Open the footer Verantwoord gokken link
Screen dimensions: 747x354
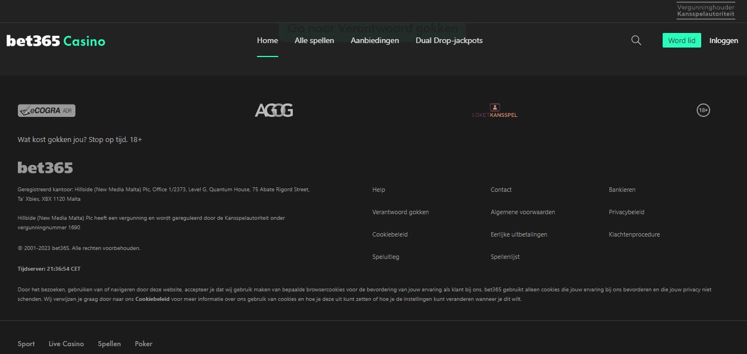(x=401, y=212)
